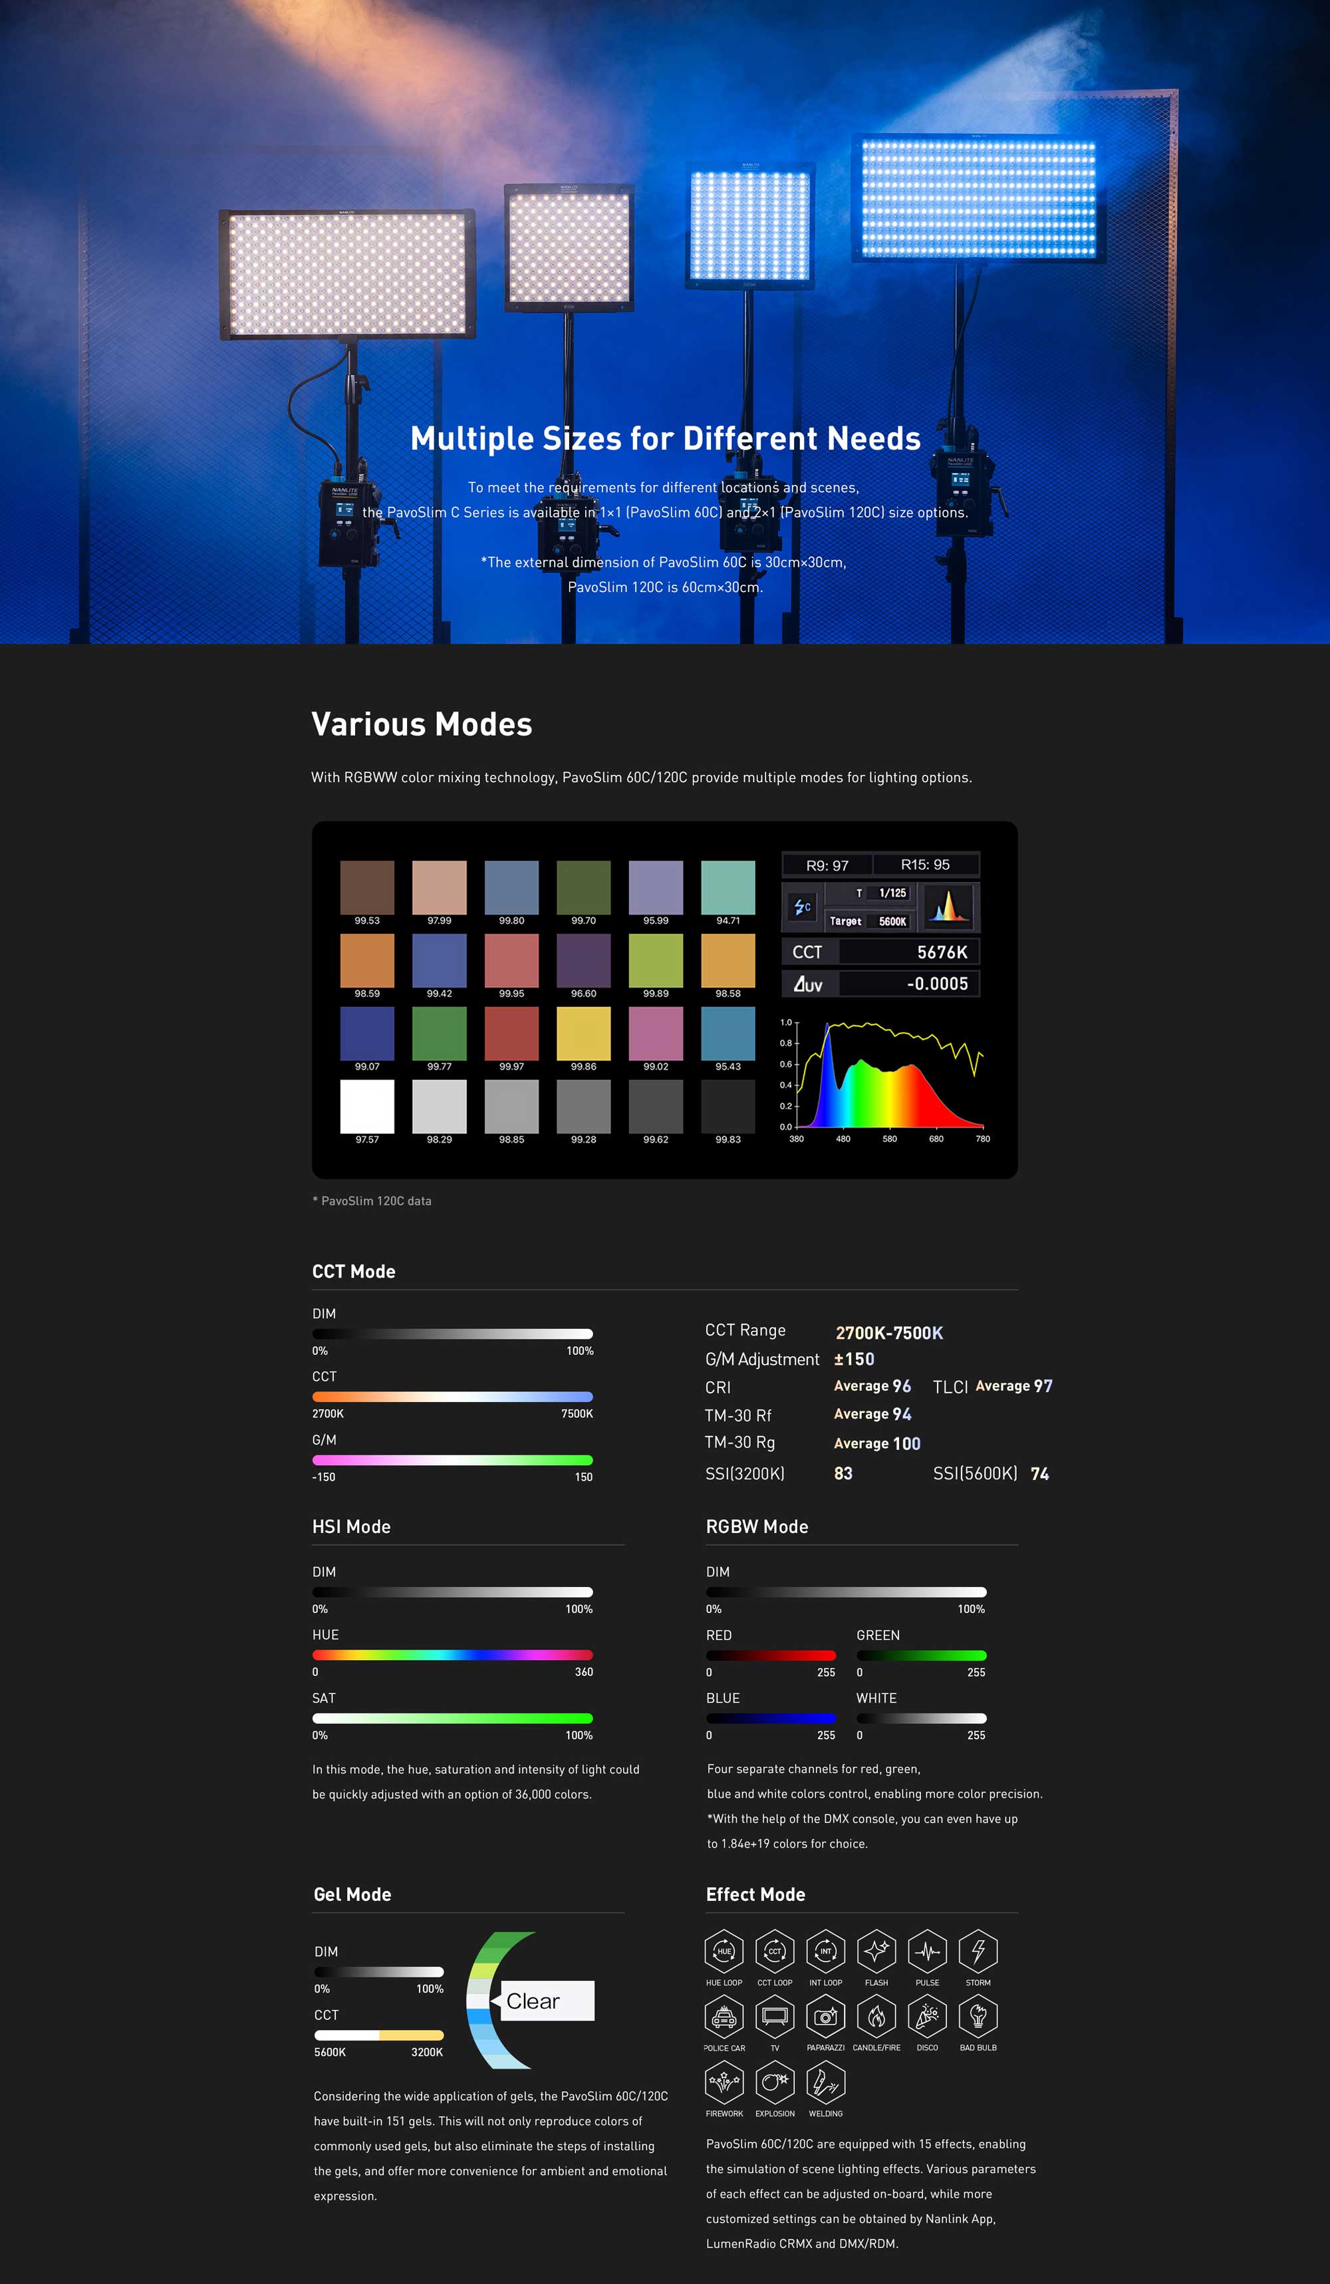
Task: Click the green swatch labeled 99.77
Action: pos(440,1033)
